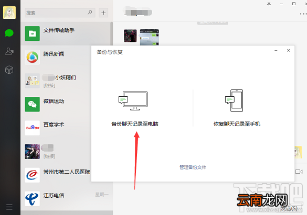Open the 微信运动 conversation
Viewport: 307px width, 215px height.
[56, 105]
